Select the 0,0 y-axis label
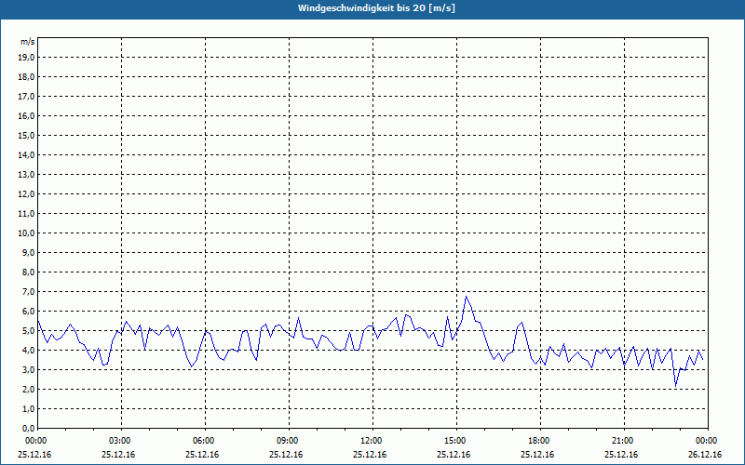Image resolution: width=745 pixels, height=465 pixels. point(28,429)
